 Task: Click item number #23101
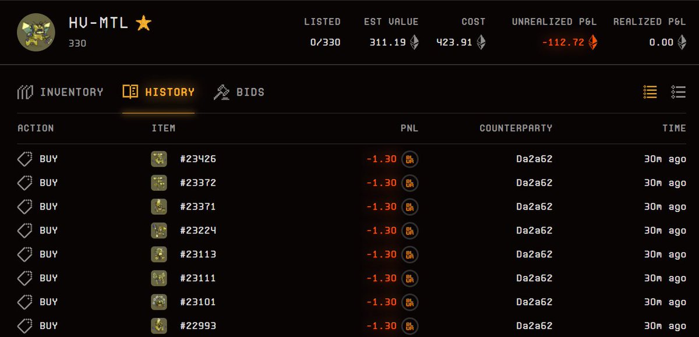click(x=198, y=302)
